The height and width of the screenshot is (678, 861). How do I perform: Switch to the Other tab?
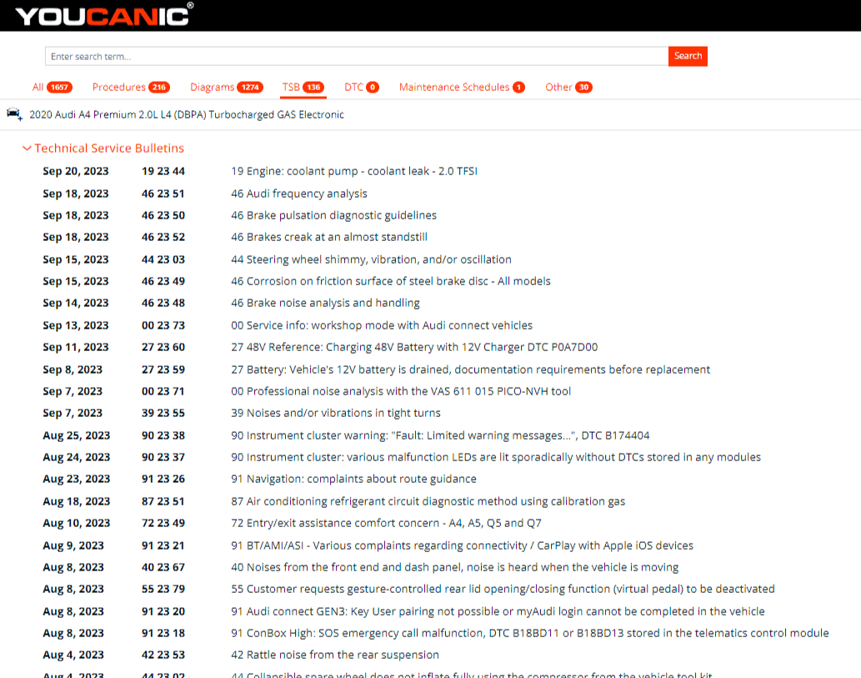tap(568, 88)
